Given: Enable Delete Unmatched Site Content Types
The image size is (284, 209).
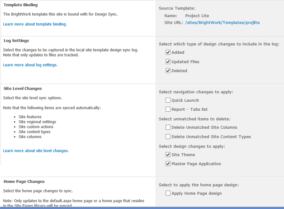Looking at the screenshot, I should [168, 136].
